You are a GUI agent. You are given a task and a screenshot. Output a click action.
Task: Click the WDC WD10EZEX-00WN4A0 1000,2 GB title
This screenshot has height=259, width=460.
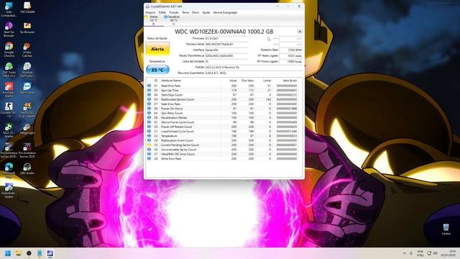tap(224, 32)
